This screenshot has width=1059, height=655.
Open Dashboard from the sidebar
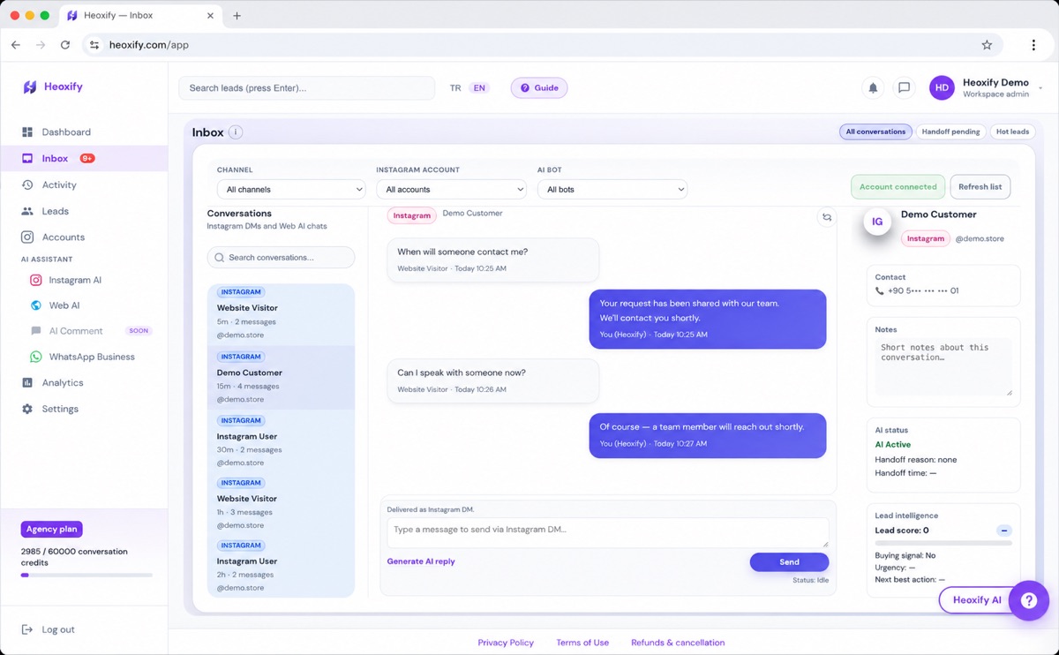(66, 132)
